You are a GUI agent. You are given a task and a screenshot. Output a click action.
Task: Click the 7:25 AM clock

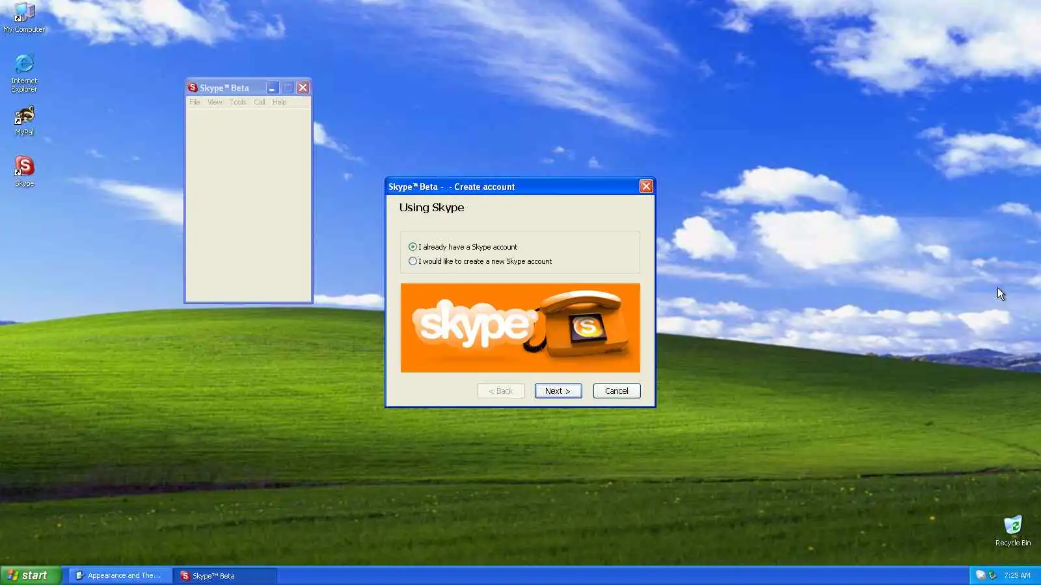1017,575
